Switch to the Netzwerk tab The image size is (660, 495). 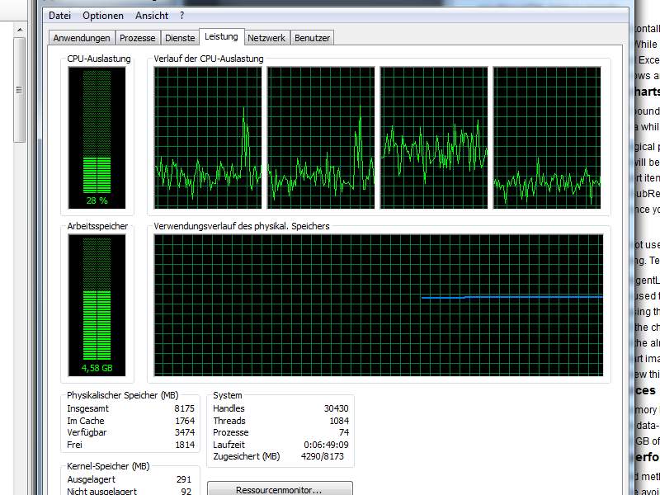coord(266,38)
